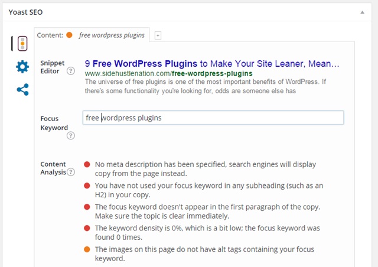The width and height of the screenshot is (378, 267).
Task: Edit the snippet description text
Action: (205, 86)
